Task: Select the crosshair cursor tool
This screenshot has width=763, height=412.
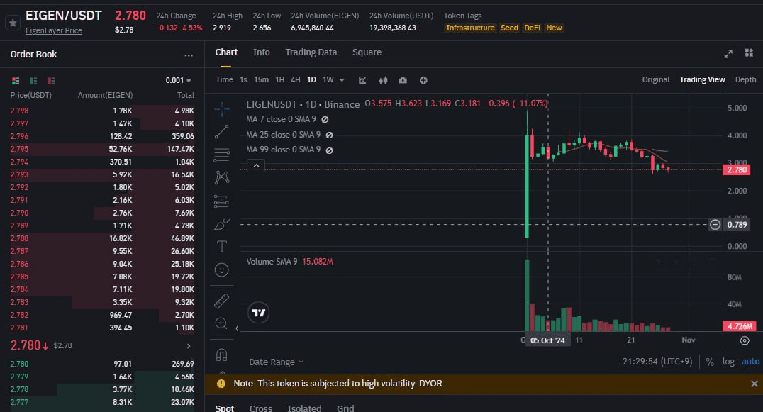Action: point(222,109)
